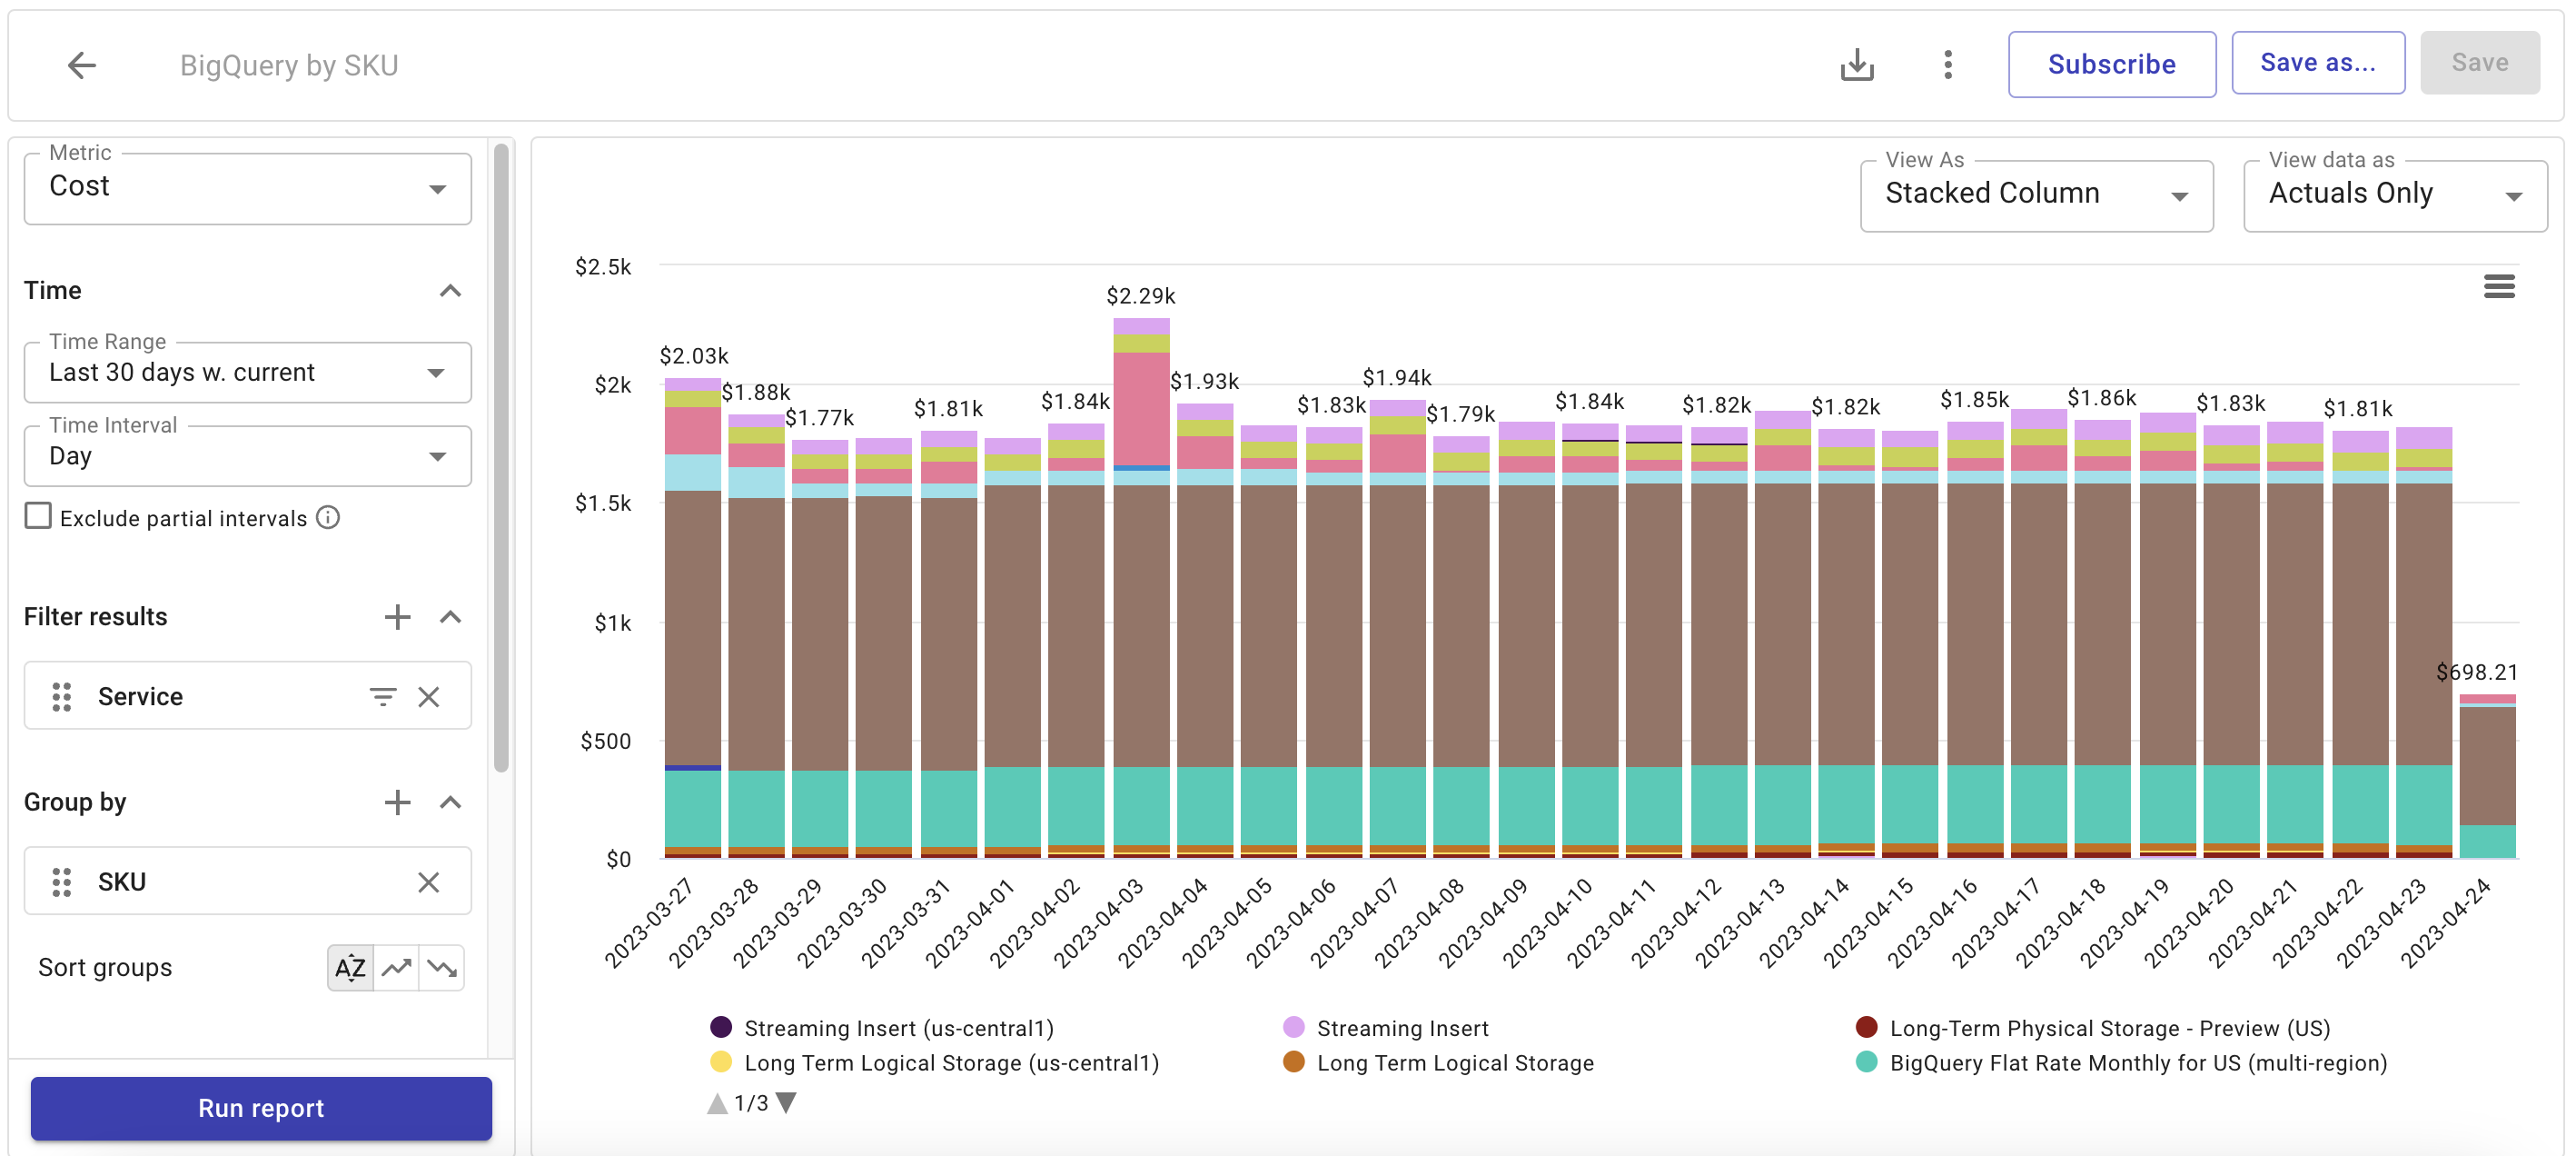The height and width of the screenshot is (1156, 2576).
Task: Sort groups by ascending trend icon
Action: tap(396, 967)
